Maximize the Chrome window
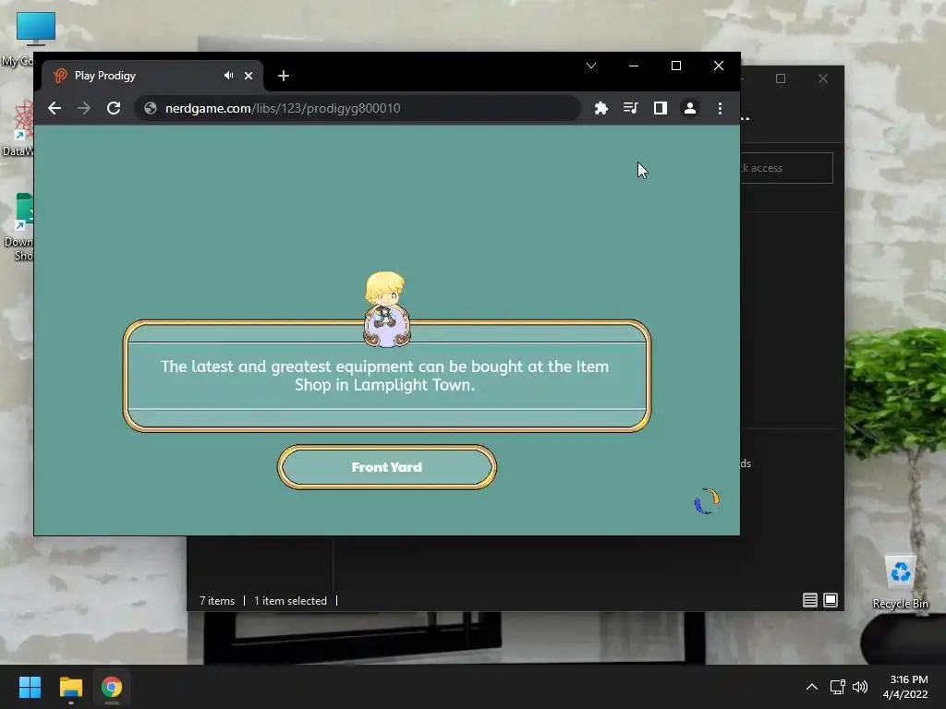 (676, 66)
